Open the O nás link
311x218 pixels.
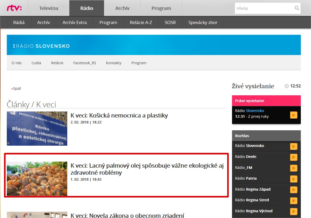click(x=17, y=63)
